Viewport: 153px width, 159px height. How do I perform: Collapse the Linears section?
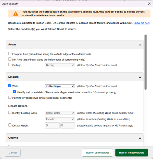click(140, 77)
